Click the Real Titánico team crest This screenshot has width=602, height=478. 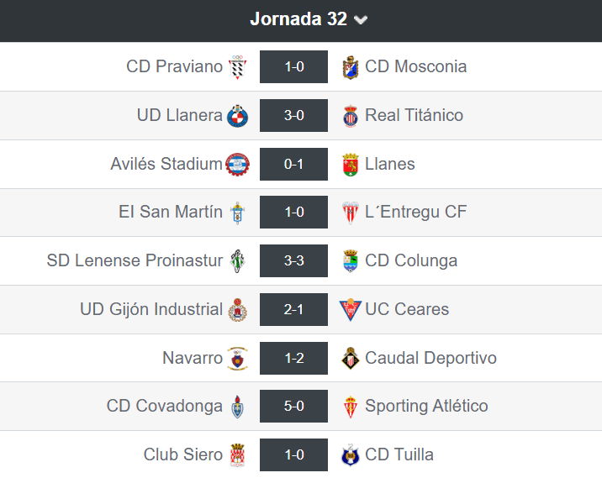point(351,116)
